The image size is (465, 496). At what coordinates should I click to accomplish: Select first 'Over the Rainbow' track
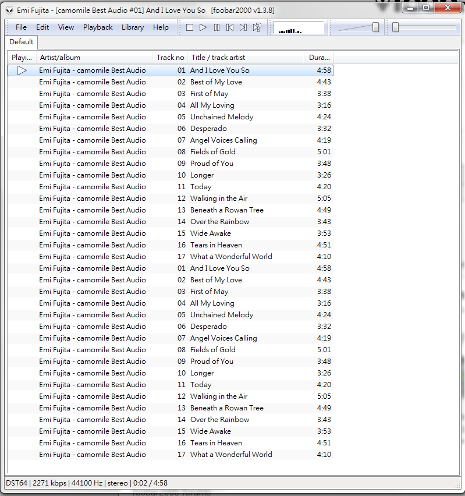coord(171,222)
